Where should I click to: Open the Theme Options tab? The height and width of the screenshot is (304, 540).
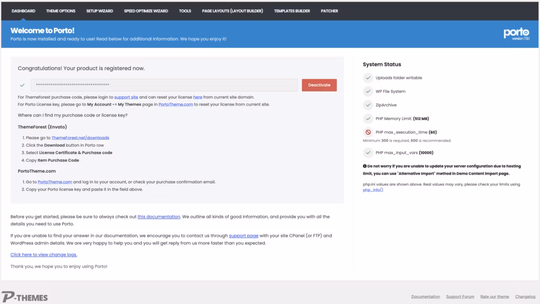tap(61, 11)
